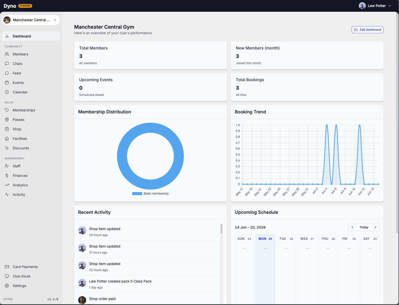Click avatar beside 'Shop order paid' activity
The height and width of the screenshot is (305, 399).
point(82,300)
